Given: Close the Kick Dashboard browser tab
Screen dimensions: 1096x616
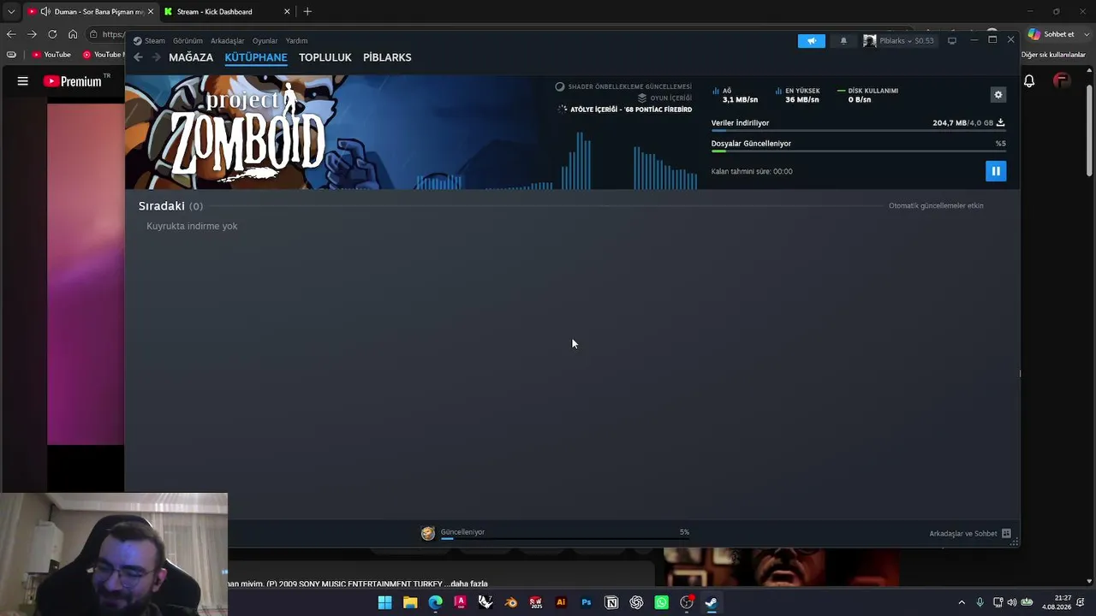Looking at the screenshot, I should [x=287, y=11].
